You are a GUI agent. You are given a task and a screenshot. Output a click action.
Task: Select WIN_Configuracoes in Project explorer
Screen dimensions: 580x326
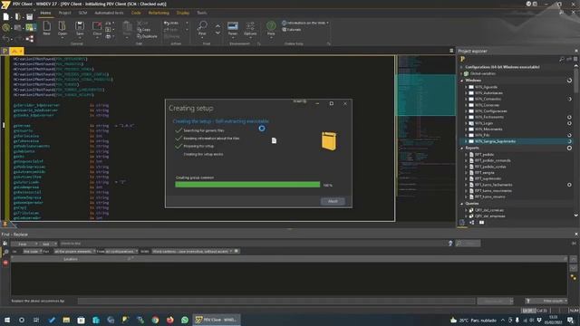tap(491, 111)
